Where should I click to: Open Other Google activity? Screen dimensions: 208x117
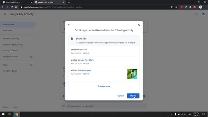click(13, 45)
